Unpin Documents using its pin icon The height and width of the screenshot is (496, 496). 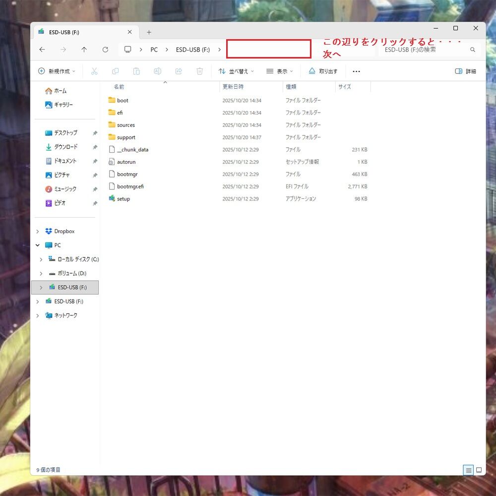point(95,161)
